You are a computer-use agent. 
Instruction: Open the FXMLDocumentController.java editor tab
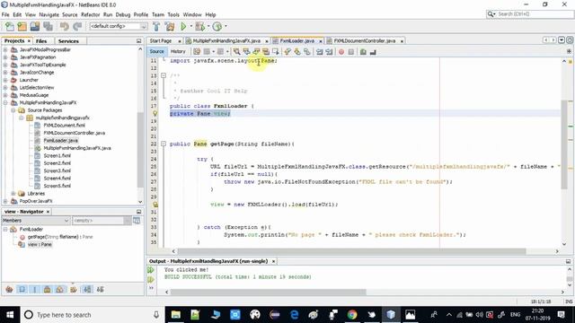coord(365,41)
